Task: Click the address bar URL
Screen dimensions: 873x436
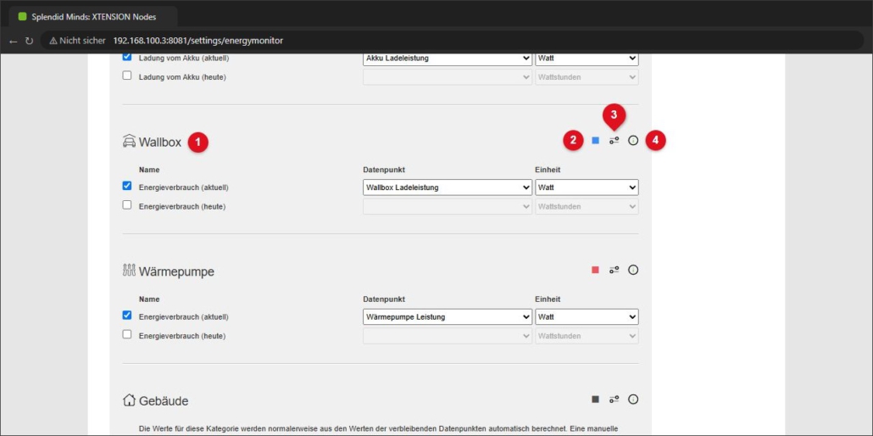Action: tap(197, 41)
